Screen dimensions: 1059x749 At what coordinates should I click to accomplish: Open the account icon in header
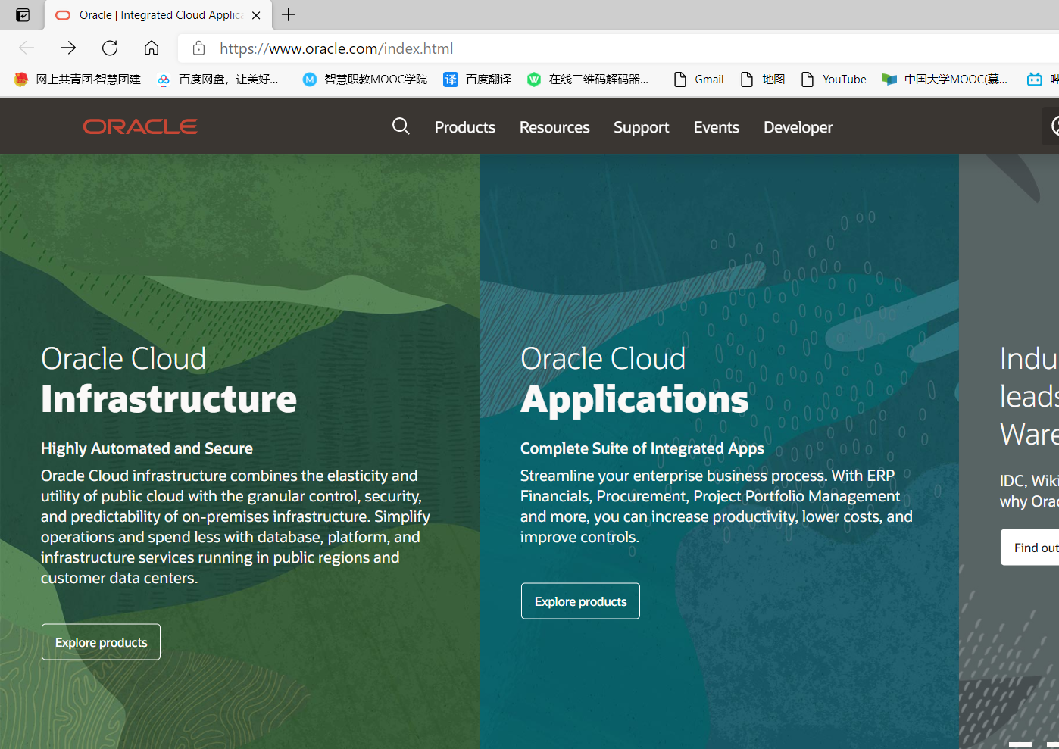click(x=1051, y=126)
